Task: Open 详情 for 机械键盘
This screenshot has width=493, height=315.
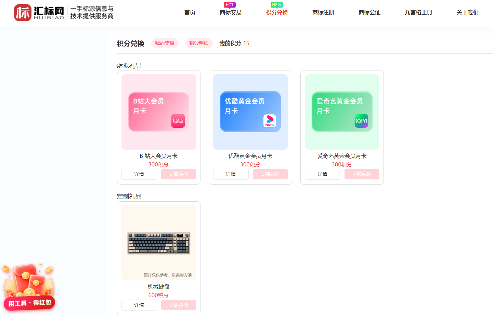Action: coord(139,305)
